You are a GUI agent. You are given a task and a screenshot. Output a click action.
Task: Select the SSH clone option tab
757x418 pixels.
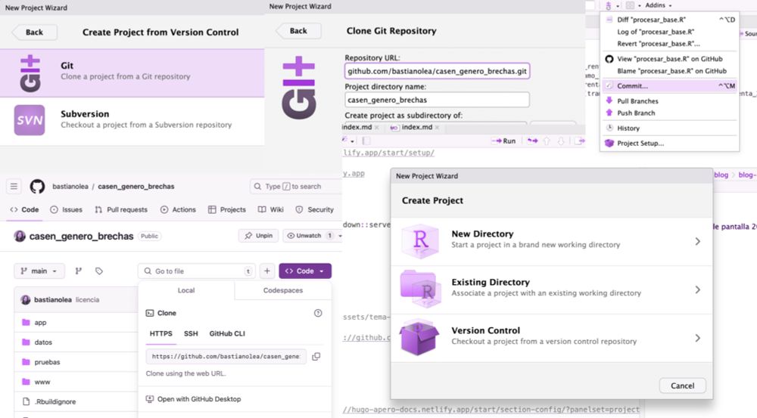click(191, 333)
